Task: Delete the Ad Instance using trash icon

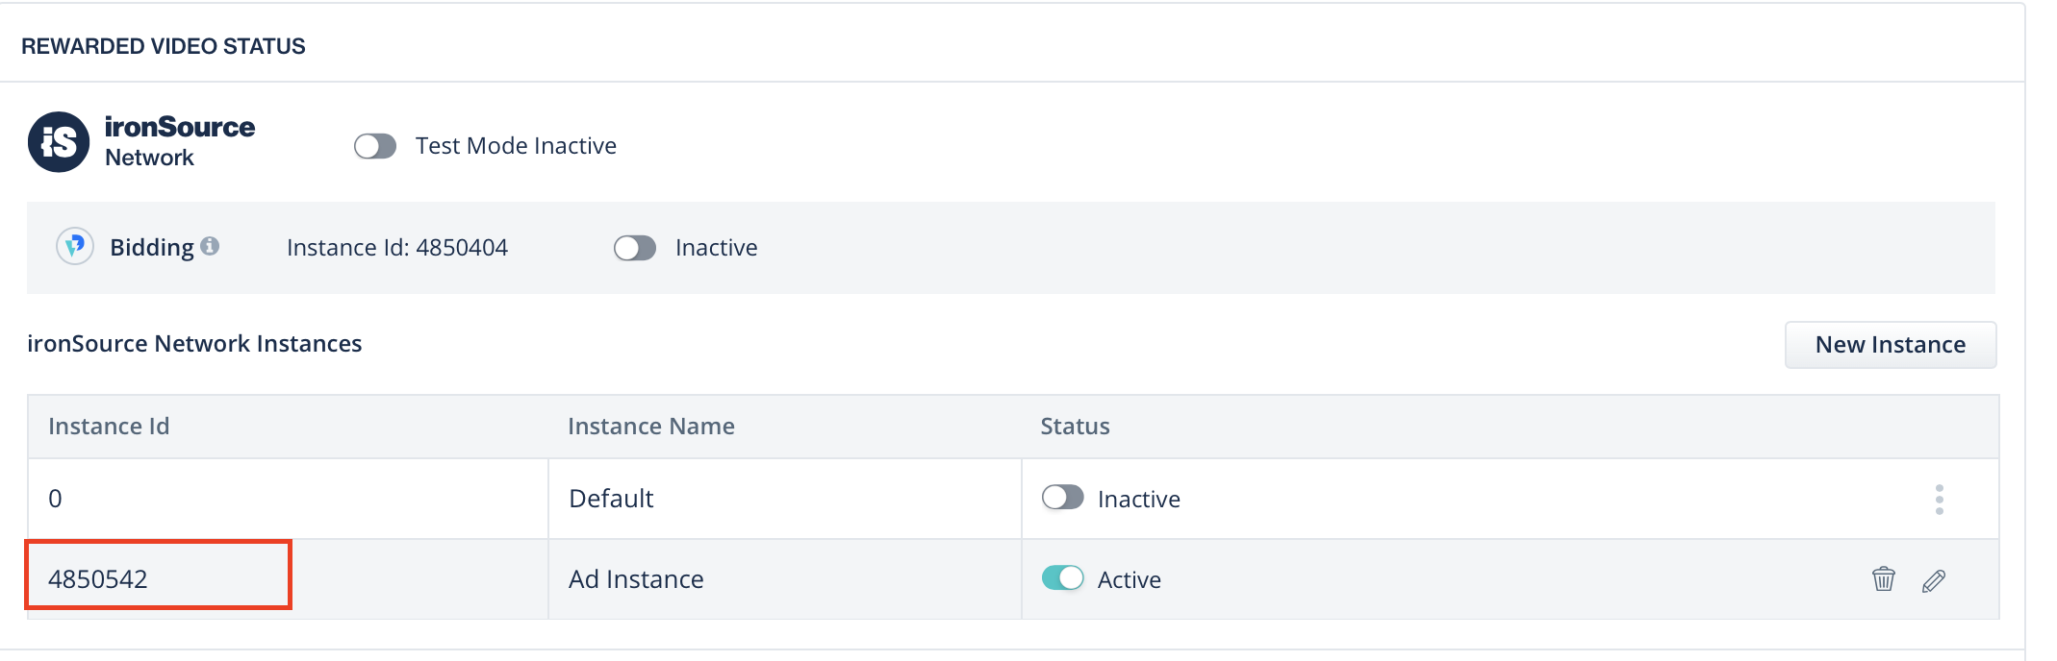Action: click(x=1883, y=579)
